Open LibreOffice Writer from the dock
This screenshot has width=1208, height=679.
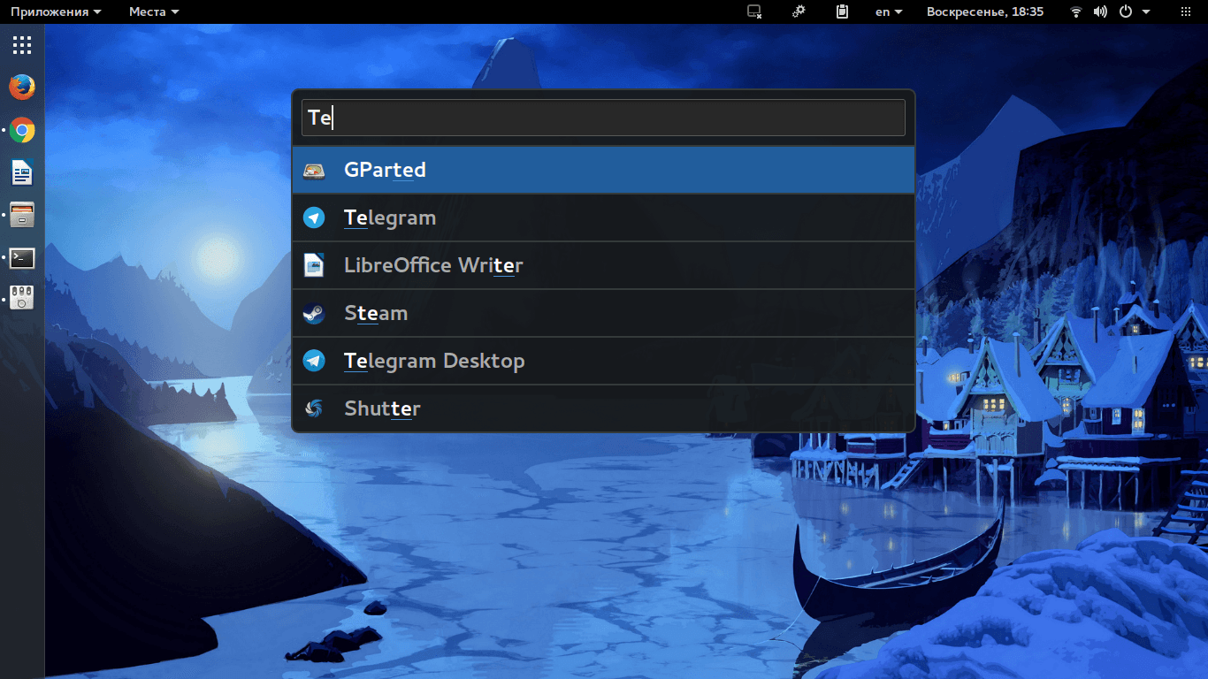[22, 172]
